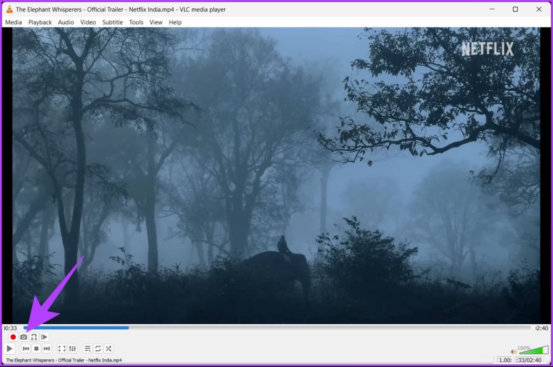553x367 pixels.
Task: Toggle fullscreen video mode
Action: pyautogui.click(x=62, y=349)
